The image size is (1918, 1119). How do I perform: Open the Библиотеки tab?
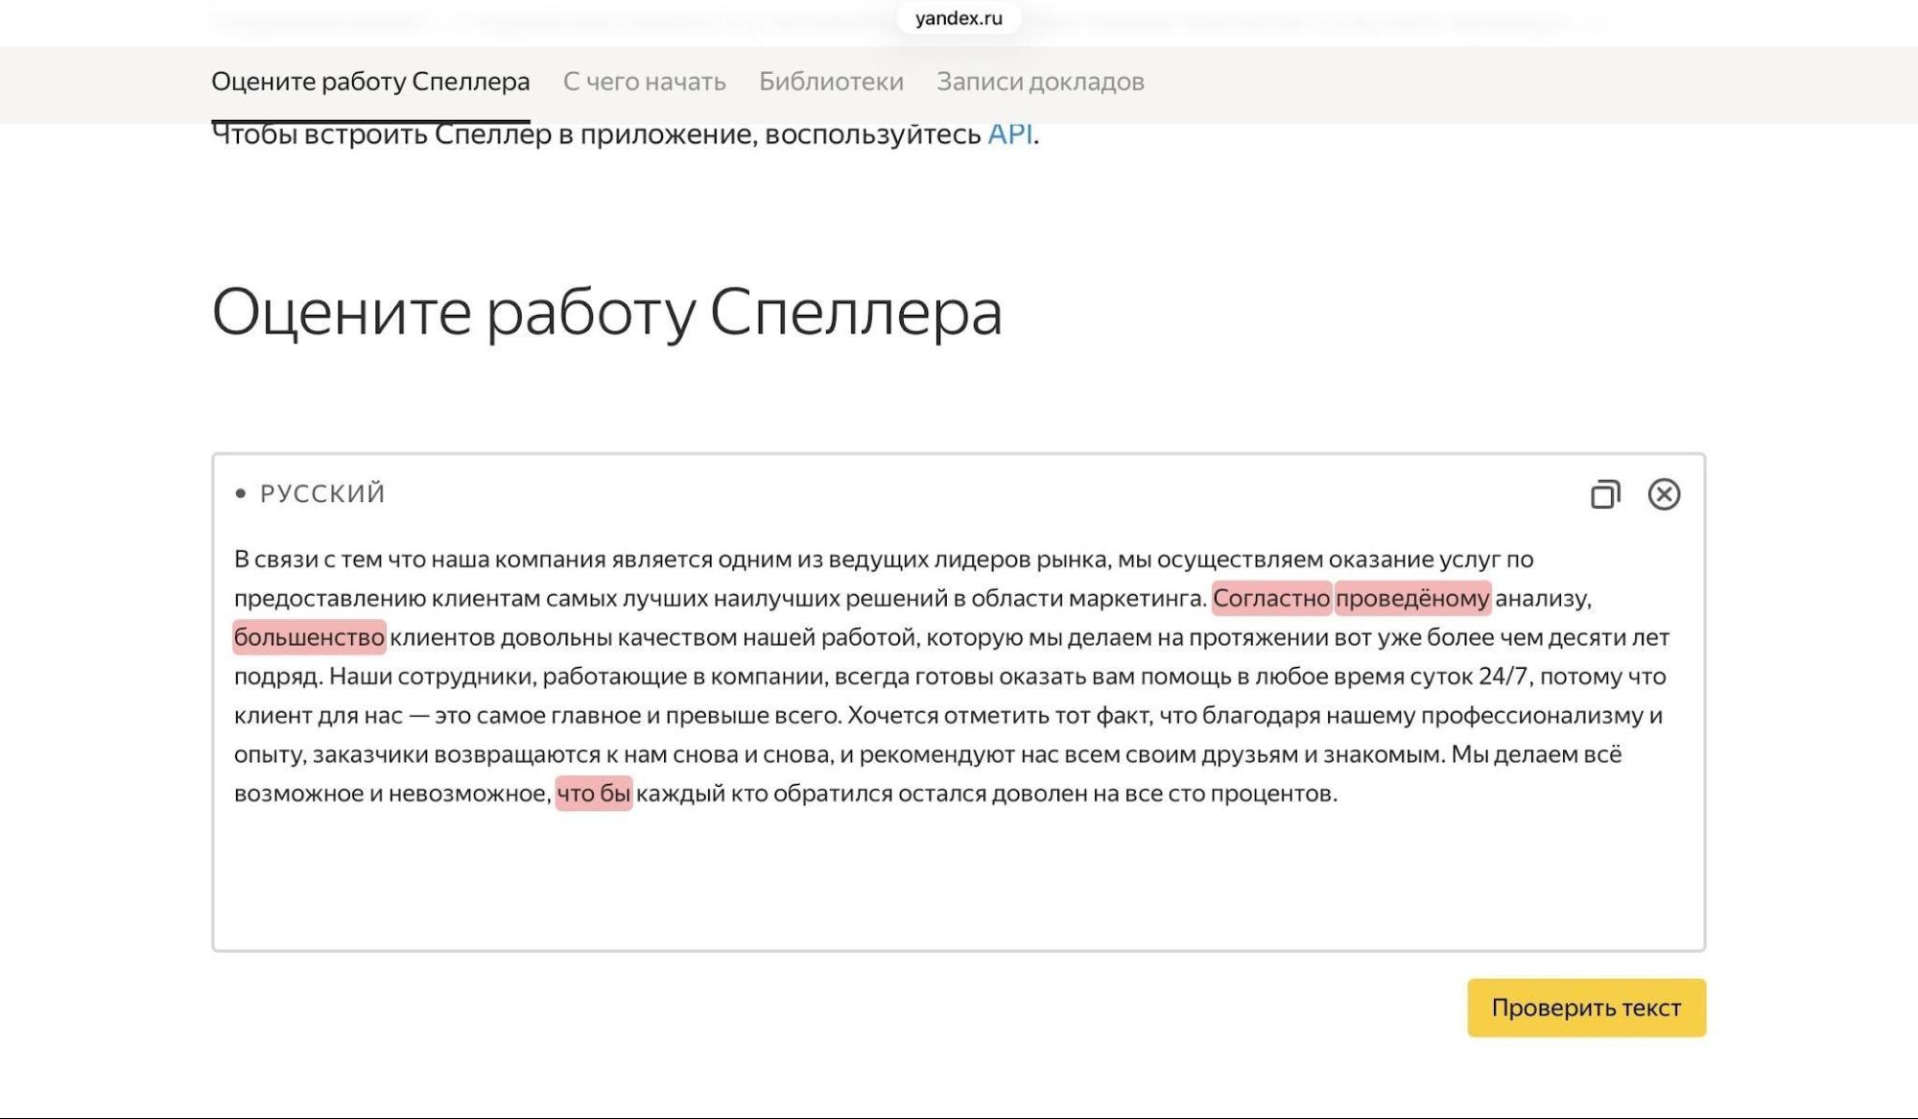coord(831,82)
